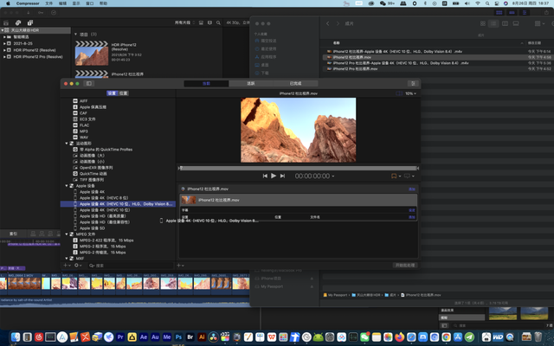Viewport: 554px width, 346px height.
Task: Expand the 2021-8-25 event in library
Action: click(4, 43)
